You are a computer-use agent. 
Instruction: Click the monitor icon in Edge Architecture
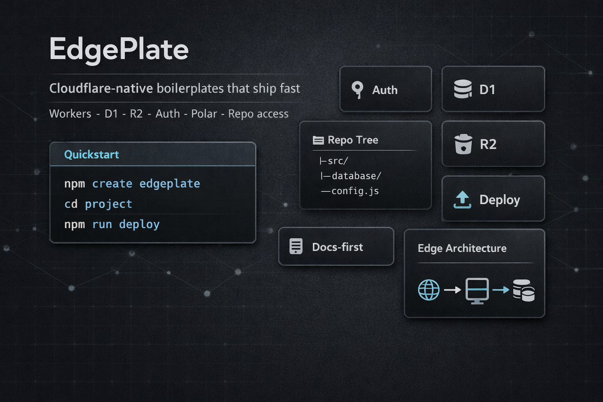(x=477, y=291)
